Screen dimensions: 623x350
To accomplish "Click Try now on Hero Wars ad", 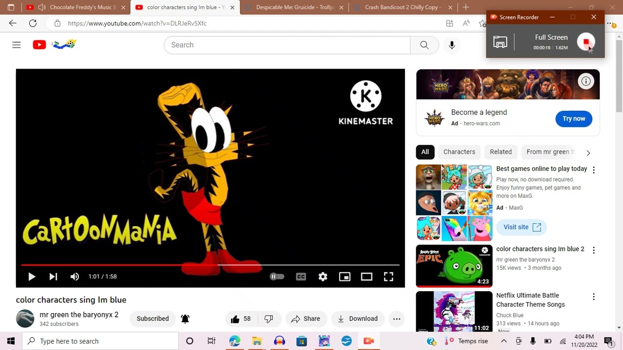I will click(574, 119).
